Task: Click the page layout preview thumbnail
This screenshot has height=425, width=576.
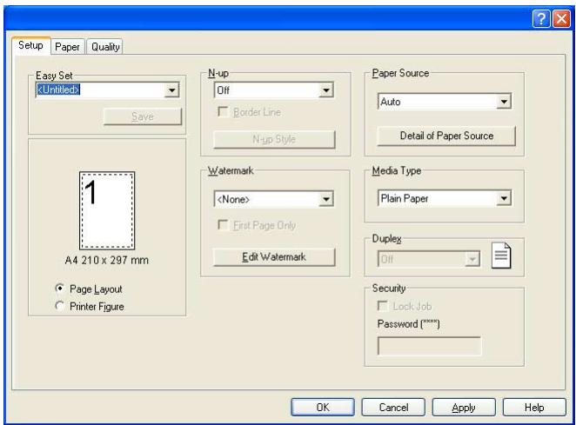Action: [107, 210]
